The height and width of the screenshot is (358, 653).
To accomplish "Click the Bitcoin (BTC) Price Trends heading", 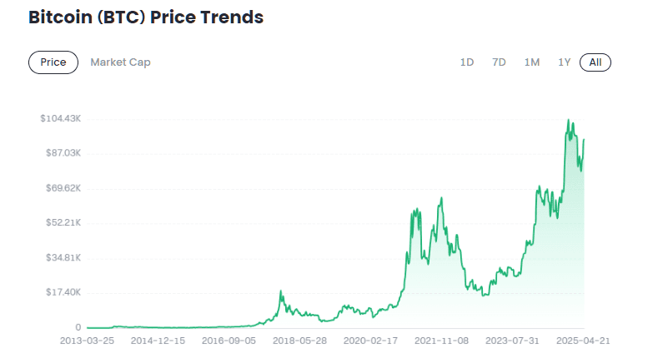I will (x=146, y=17).
